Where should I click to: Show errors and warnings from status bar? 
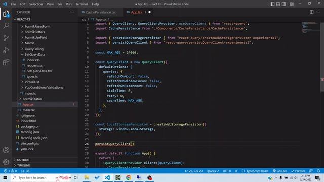[10, 171]
